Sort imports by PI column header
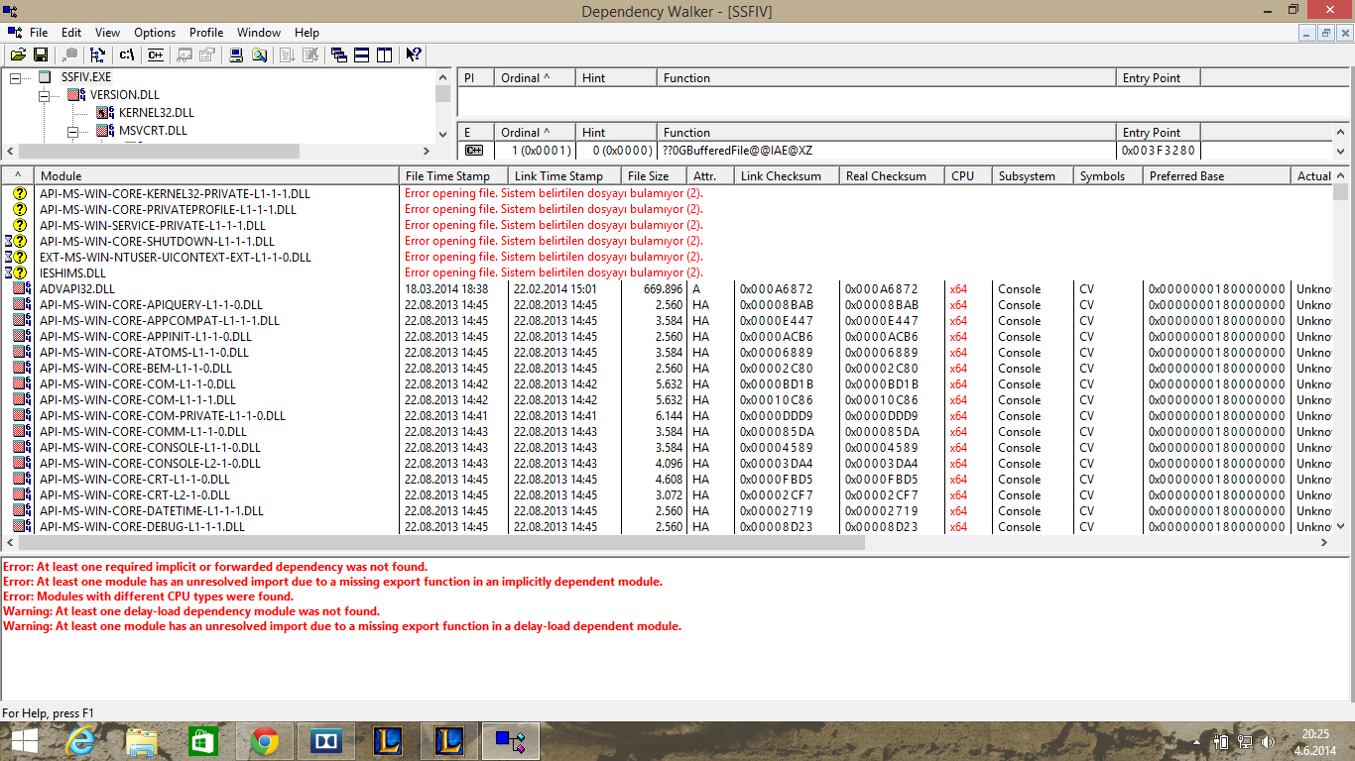Viewport: 1355px width, 761px height. tap(475, 77)
